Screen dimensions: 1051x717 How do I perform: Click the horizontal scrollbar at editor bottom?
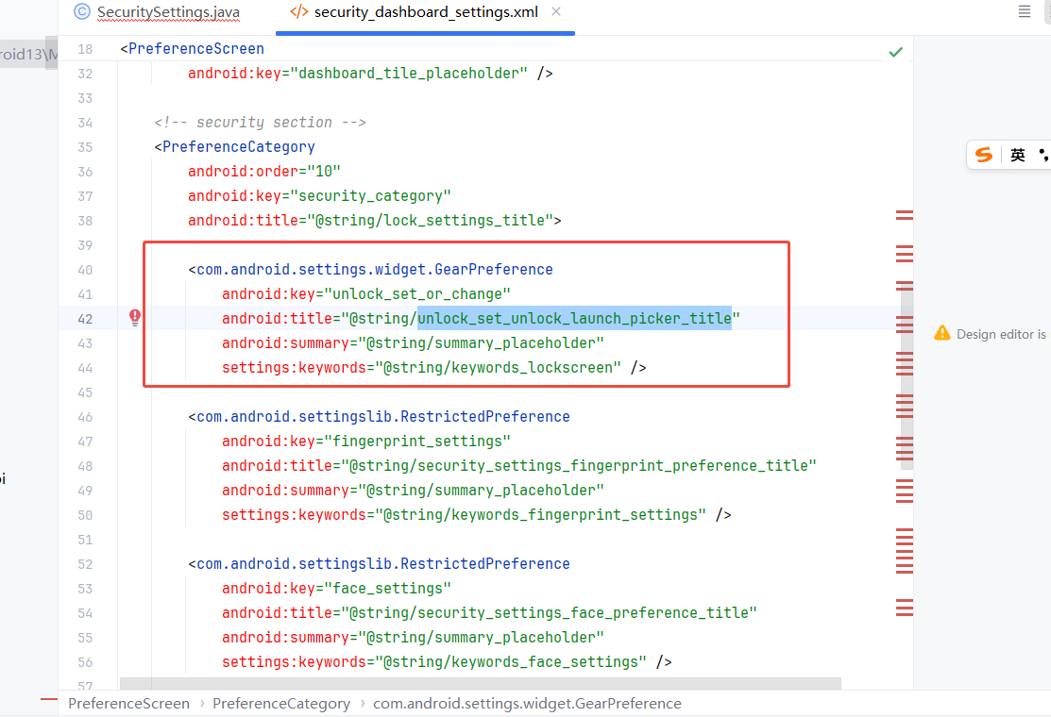[x=480, y=684]
